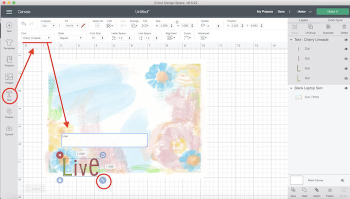This screenshot has height=199, width=350.
Task: Show the second i Cut layer
Action: 346,58
